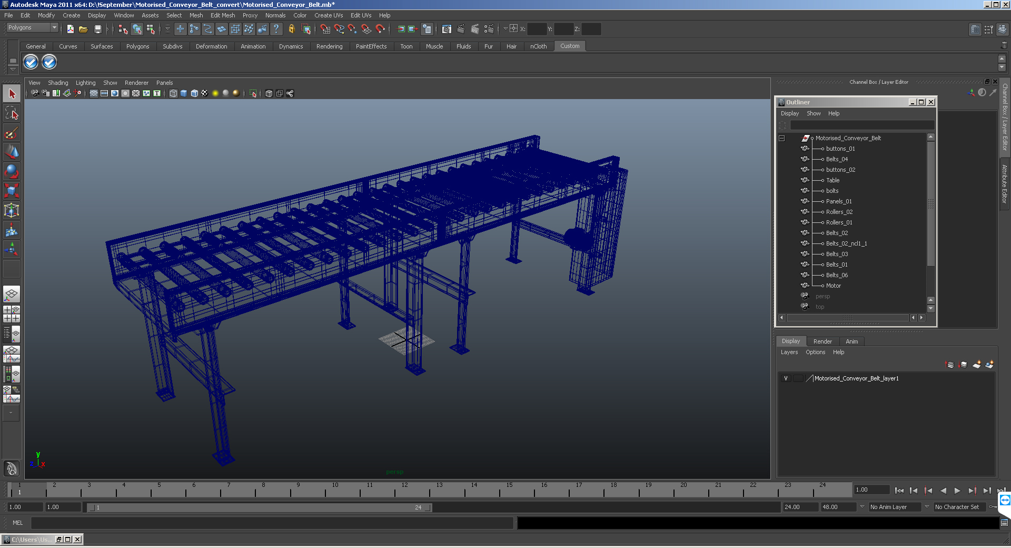Open the Layers menu in layer editor
This screenshot has width=1011, height=548.
[789, 352]
